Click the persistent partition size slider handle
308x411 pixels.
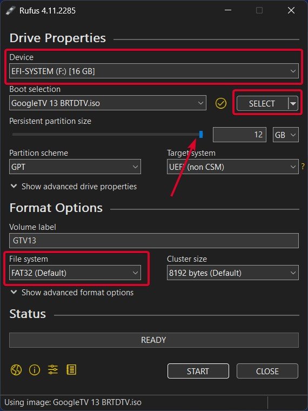coord(201,135)
